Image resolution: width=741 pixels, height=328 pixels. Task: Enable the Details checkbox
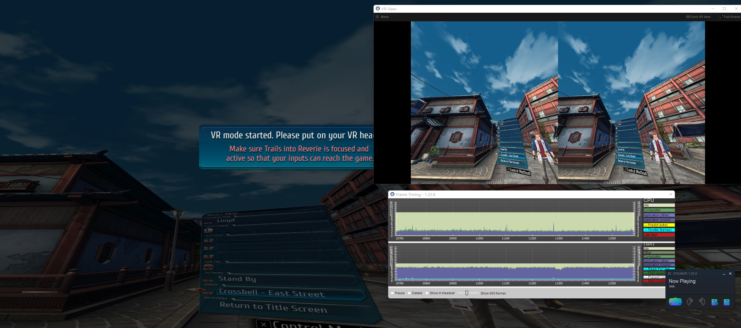(x=409, y=293)
